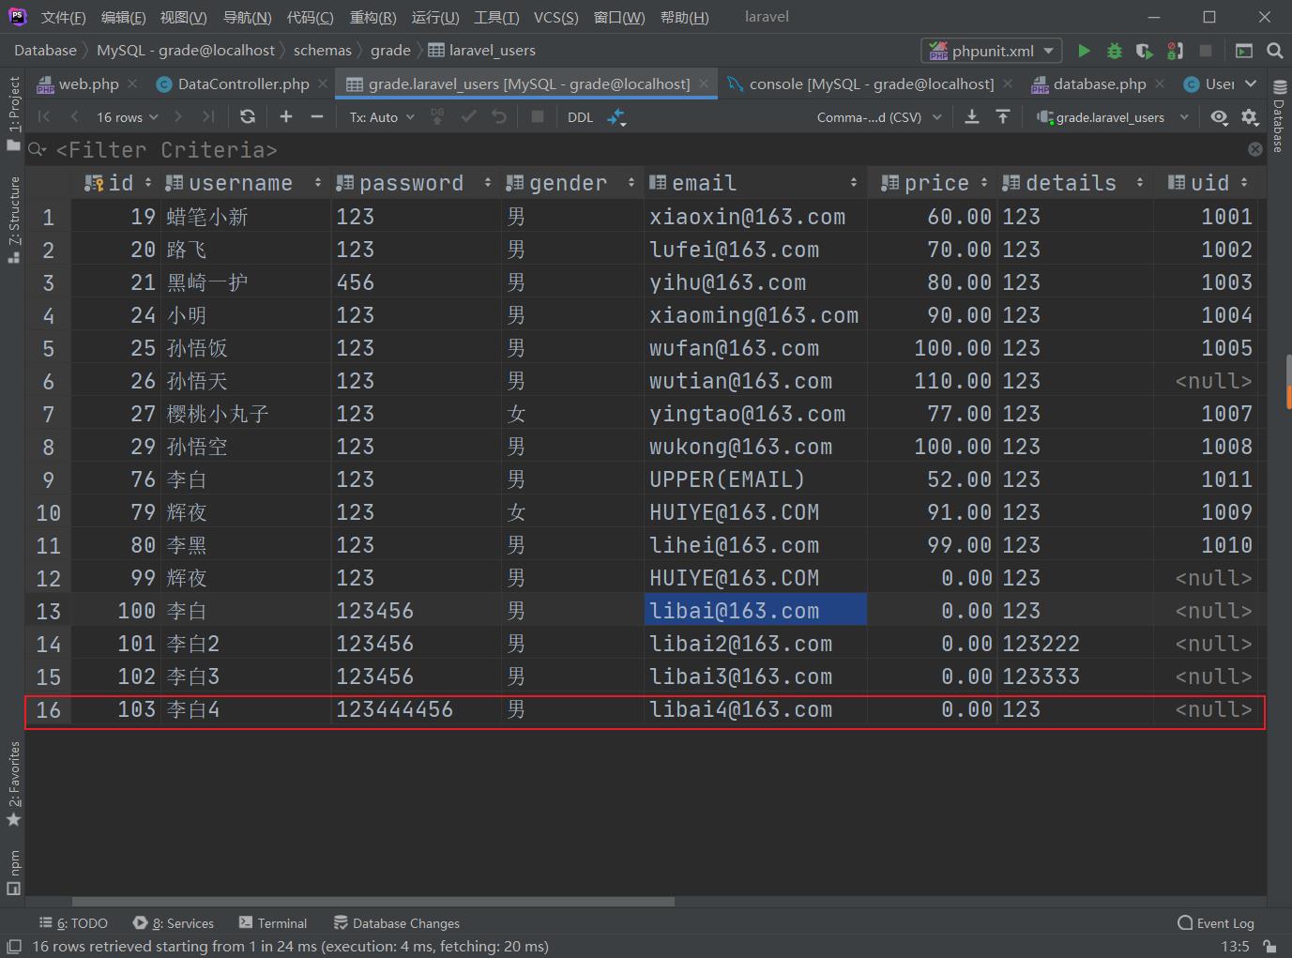Open the 文件(F) menu
The image size is (1292, 958).
coord(63,17)
